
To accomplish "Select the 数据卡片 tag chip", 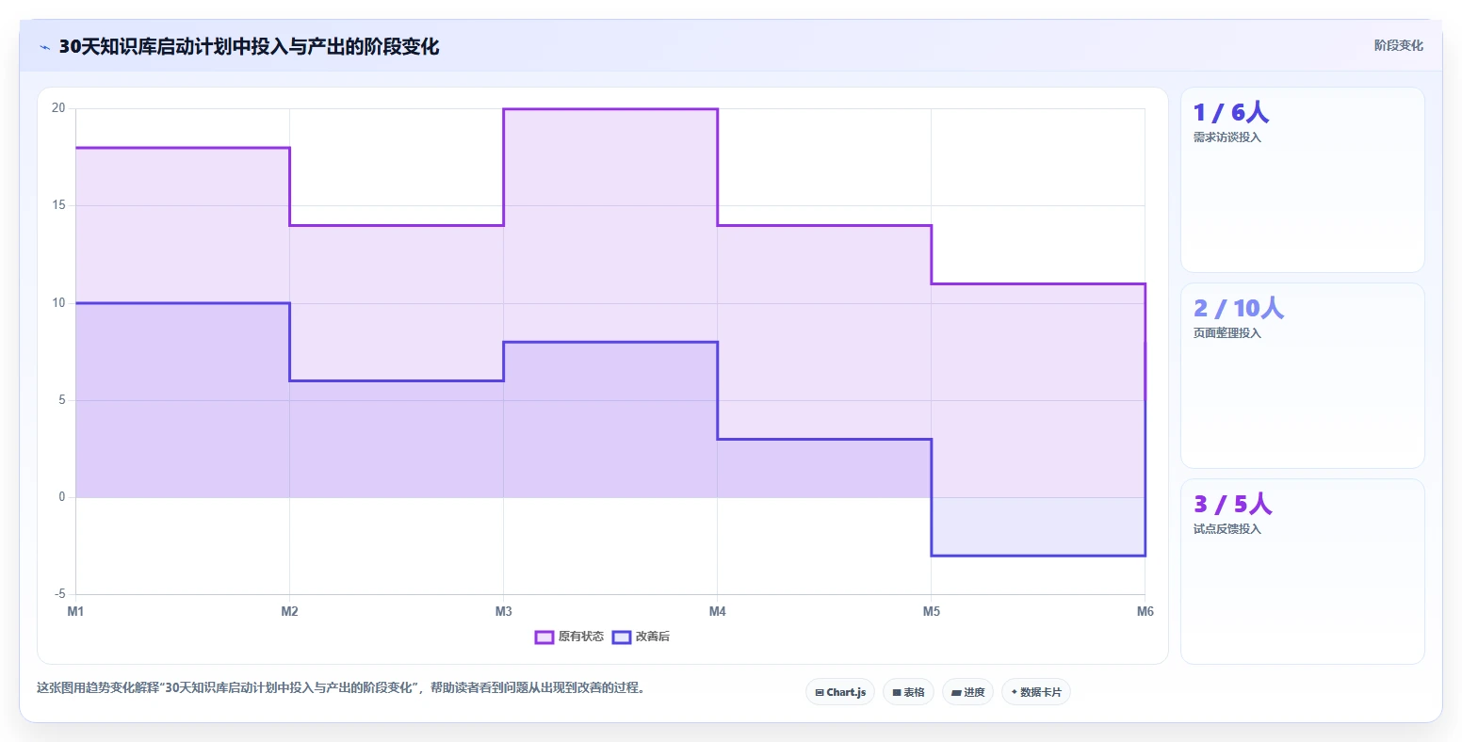I will coord(1036,692).
